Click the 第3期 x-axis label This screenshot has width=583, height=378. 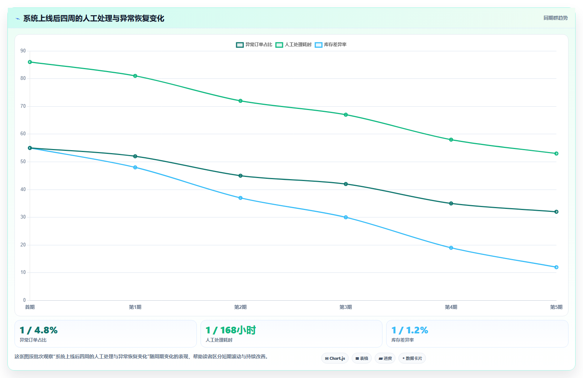[346, 307]
